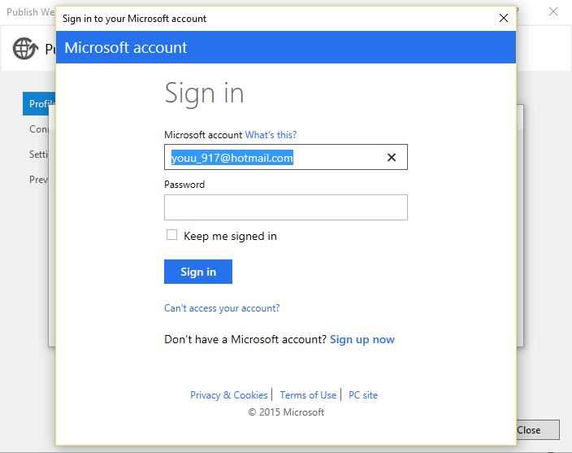
Task: Tick the Keep me signed in checkbox
Action: pyautogui.click(x=171, y=235)
